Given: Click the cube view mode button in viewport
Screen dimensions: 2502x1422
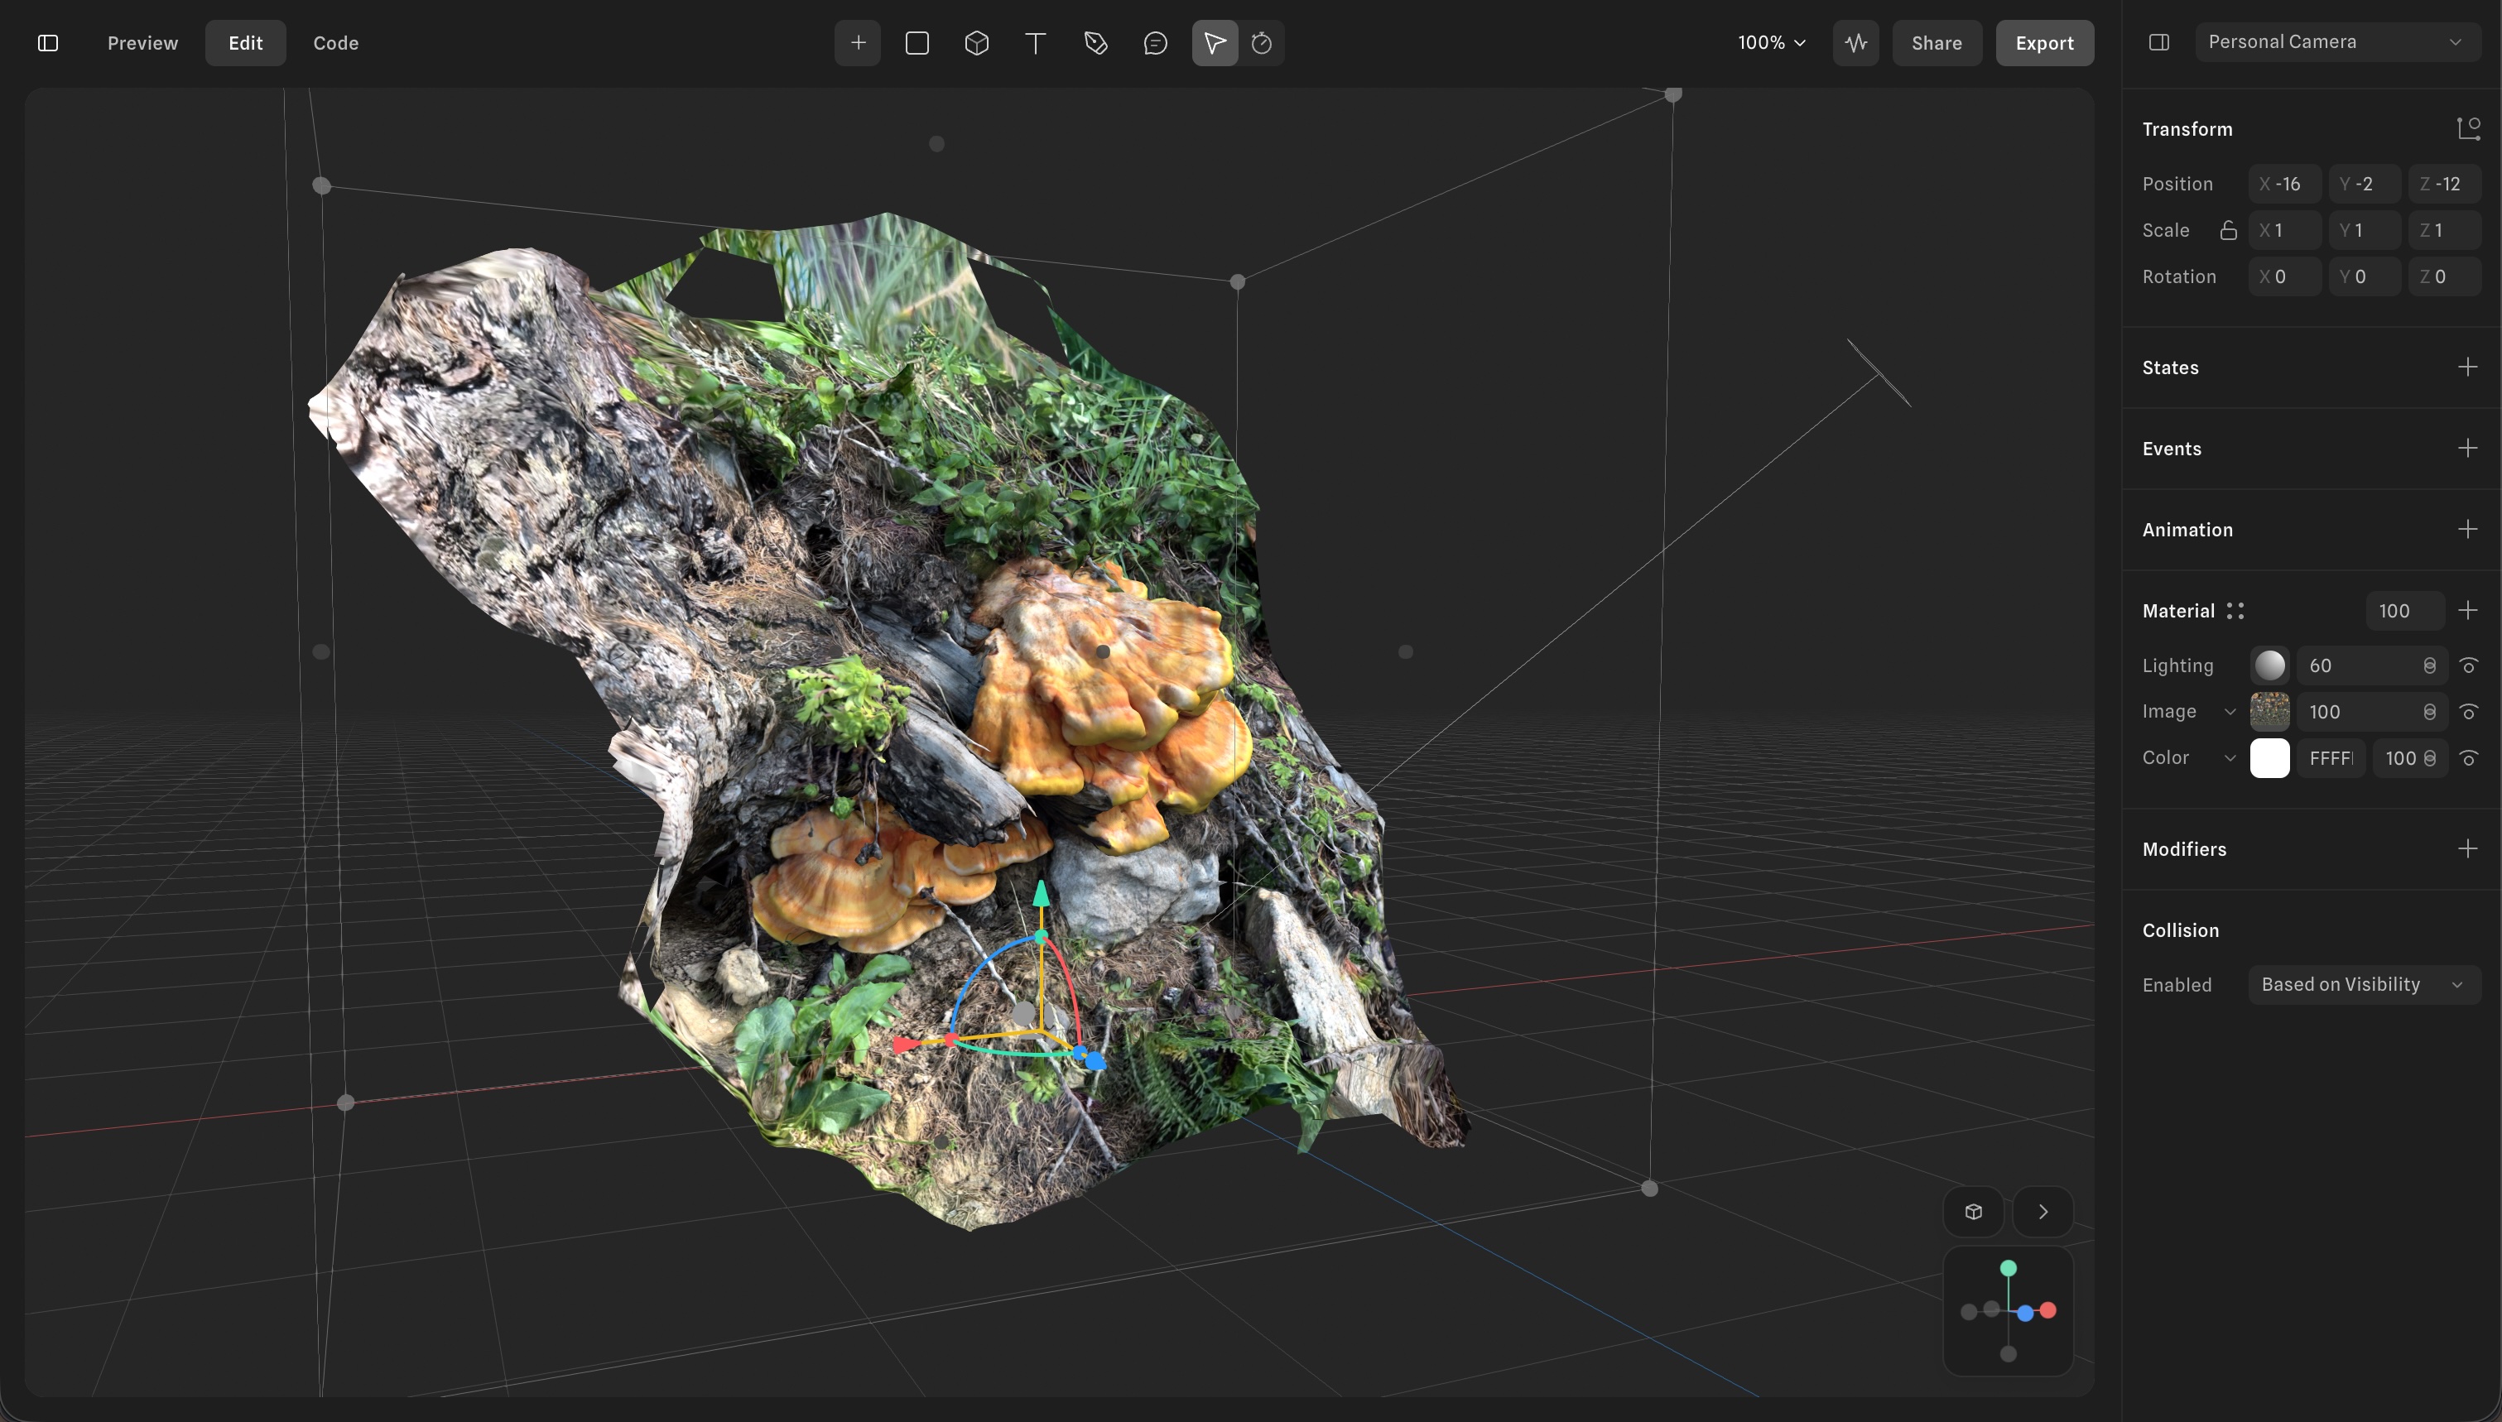Looking at the screenshot, I should 1974,1211.
